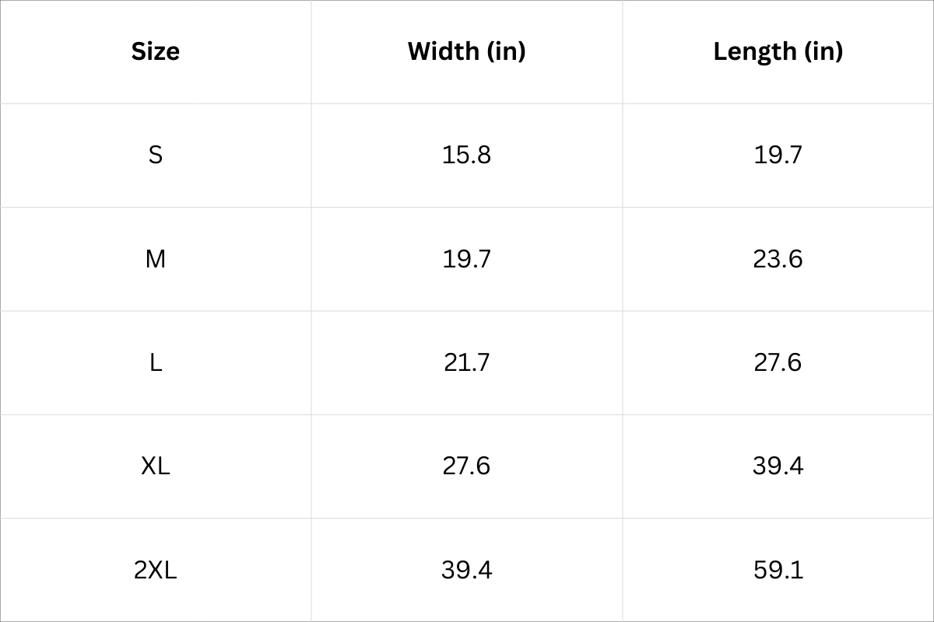Select the 15.8 cell in first data row
The height and width of the screenshot is (622, 934).
[x=466, y=155]
